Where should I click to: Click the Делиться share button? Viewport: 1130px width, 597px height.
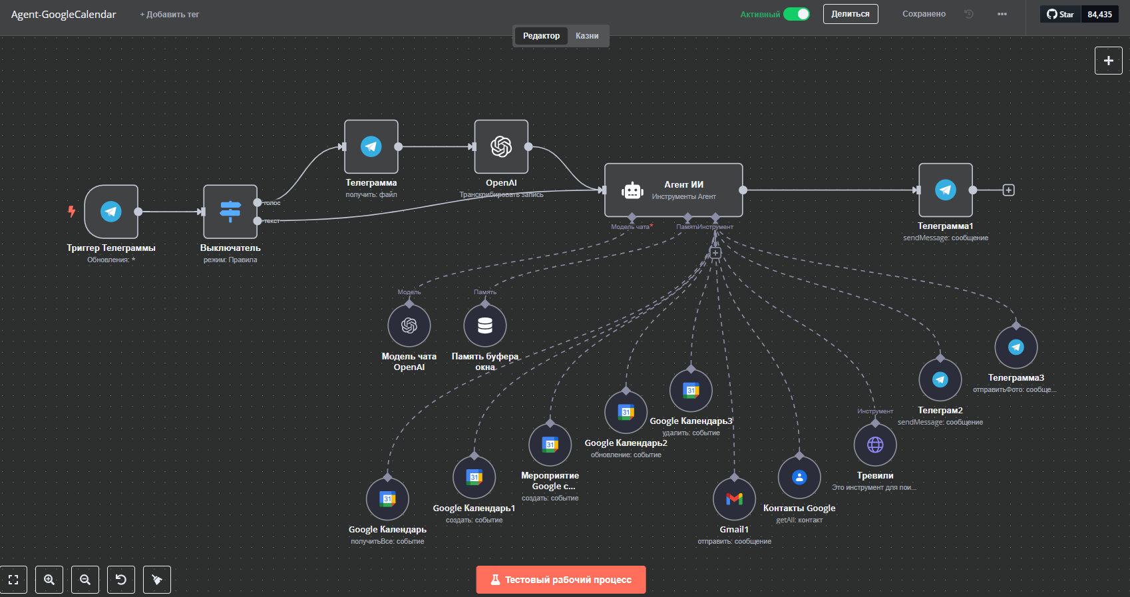tap(850, 14)
